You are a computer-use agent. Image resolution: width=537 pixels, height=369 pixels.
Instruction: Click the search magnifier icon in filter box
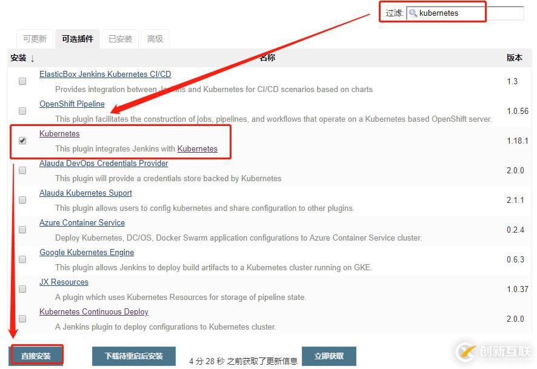point(413,13)
